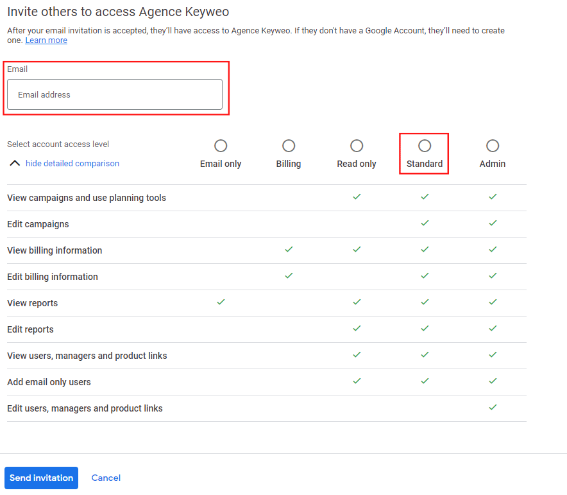Select the Email only access level
This screenshot has height=495, width=567.
(221, 146)
